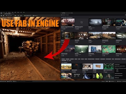Open the Sort by Relevance dropdown
The width and height of the screenshot is (126, 94).
pyautogui.click(x=65, y=62)
